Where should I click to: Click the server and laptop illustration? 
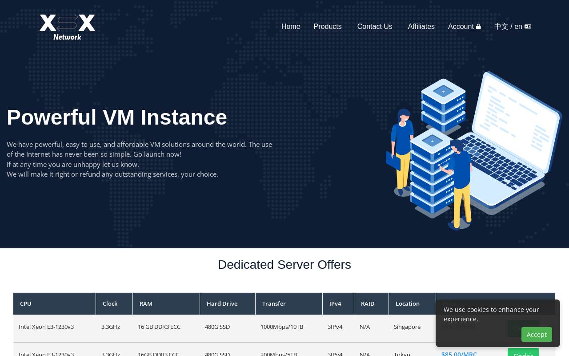coord(474,150)
